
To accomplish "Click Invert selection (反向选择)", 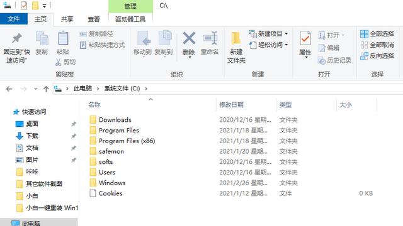I will pyautogui.click(x=377, y=56).
